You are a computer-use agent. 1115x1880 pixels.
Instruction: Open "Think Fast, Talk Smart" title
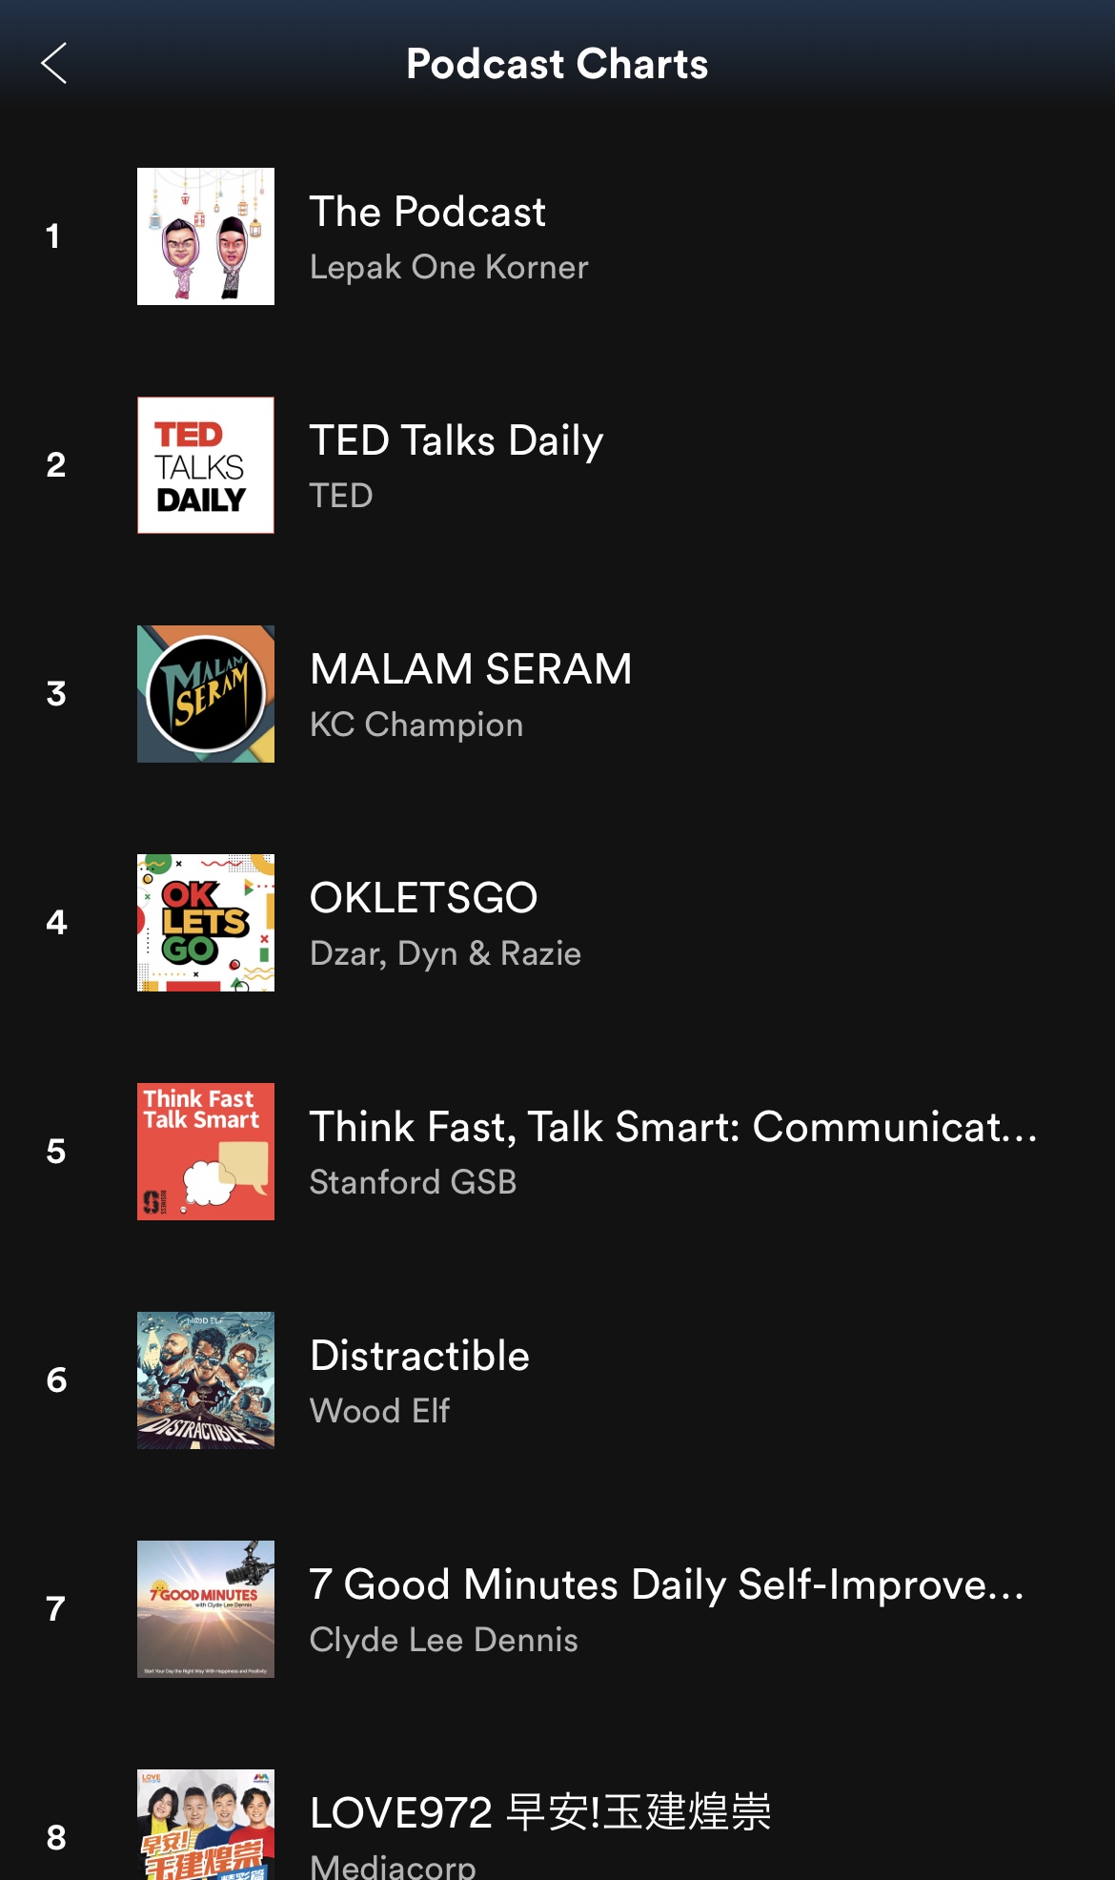tap(673, 1127)
